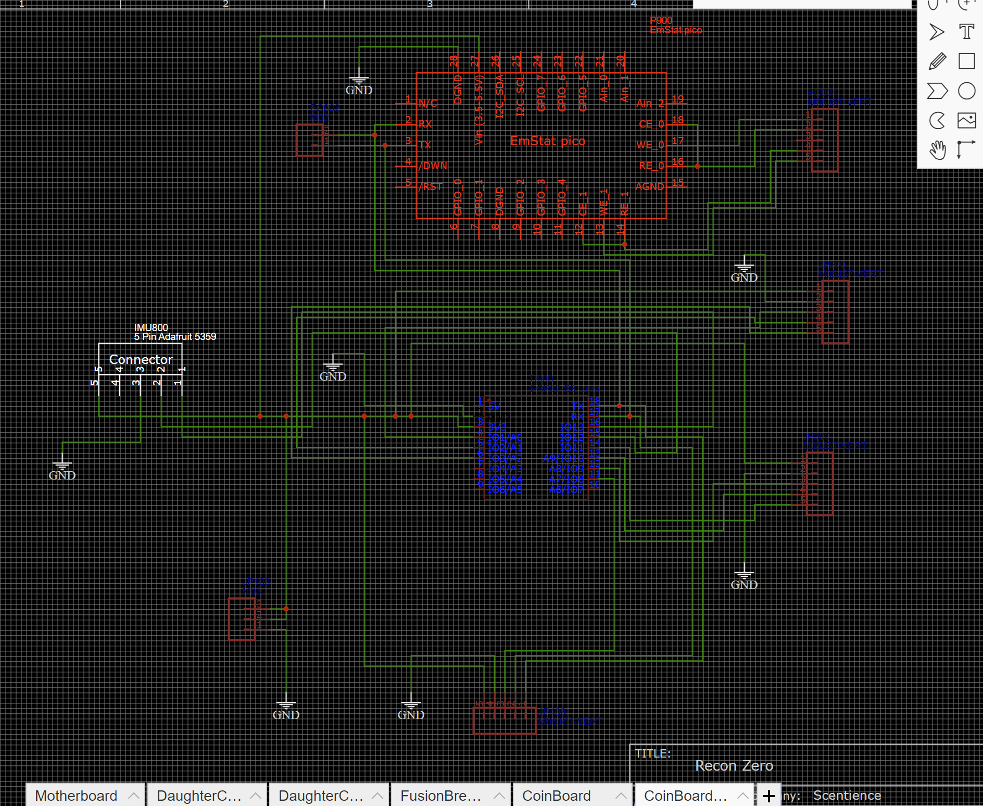Open the FusionBre tab chevron menu
Screen dimensions: 983x806
[x=499, y=796]
